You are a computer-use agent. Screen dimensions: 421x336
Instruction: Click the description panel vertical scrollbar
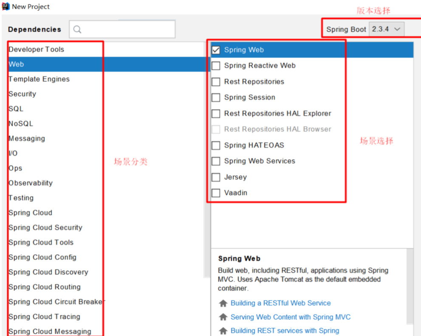(x=410, y=286)
